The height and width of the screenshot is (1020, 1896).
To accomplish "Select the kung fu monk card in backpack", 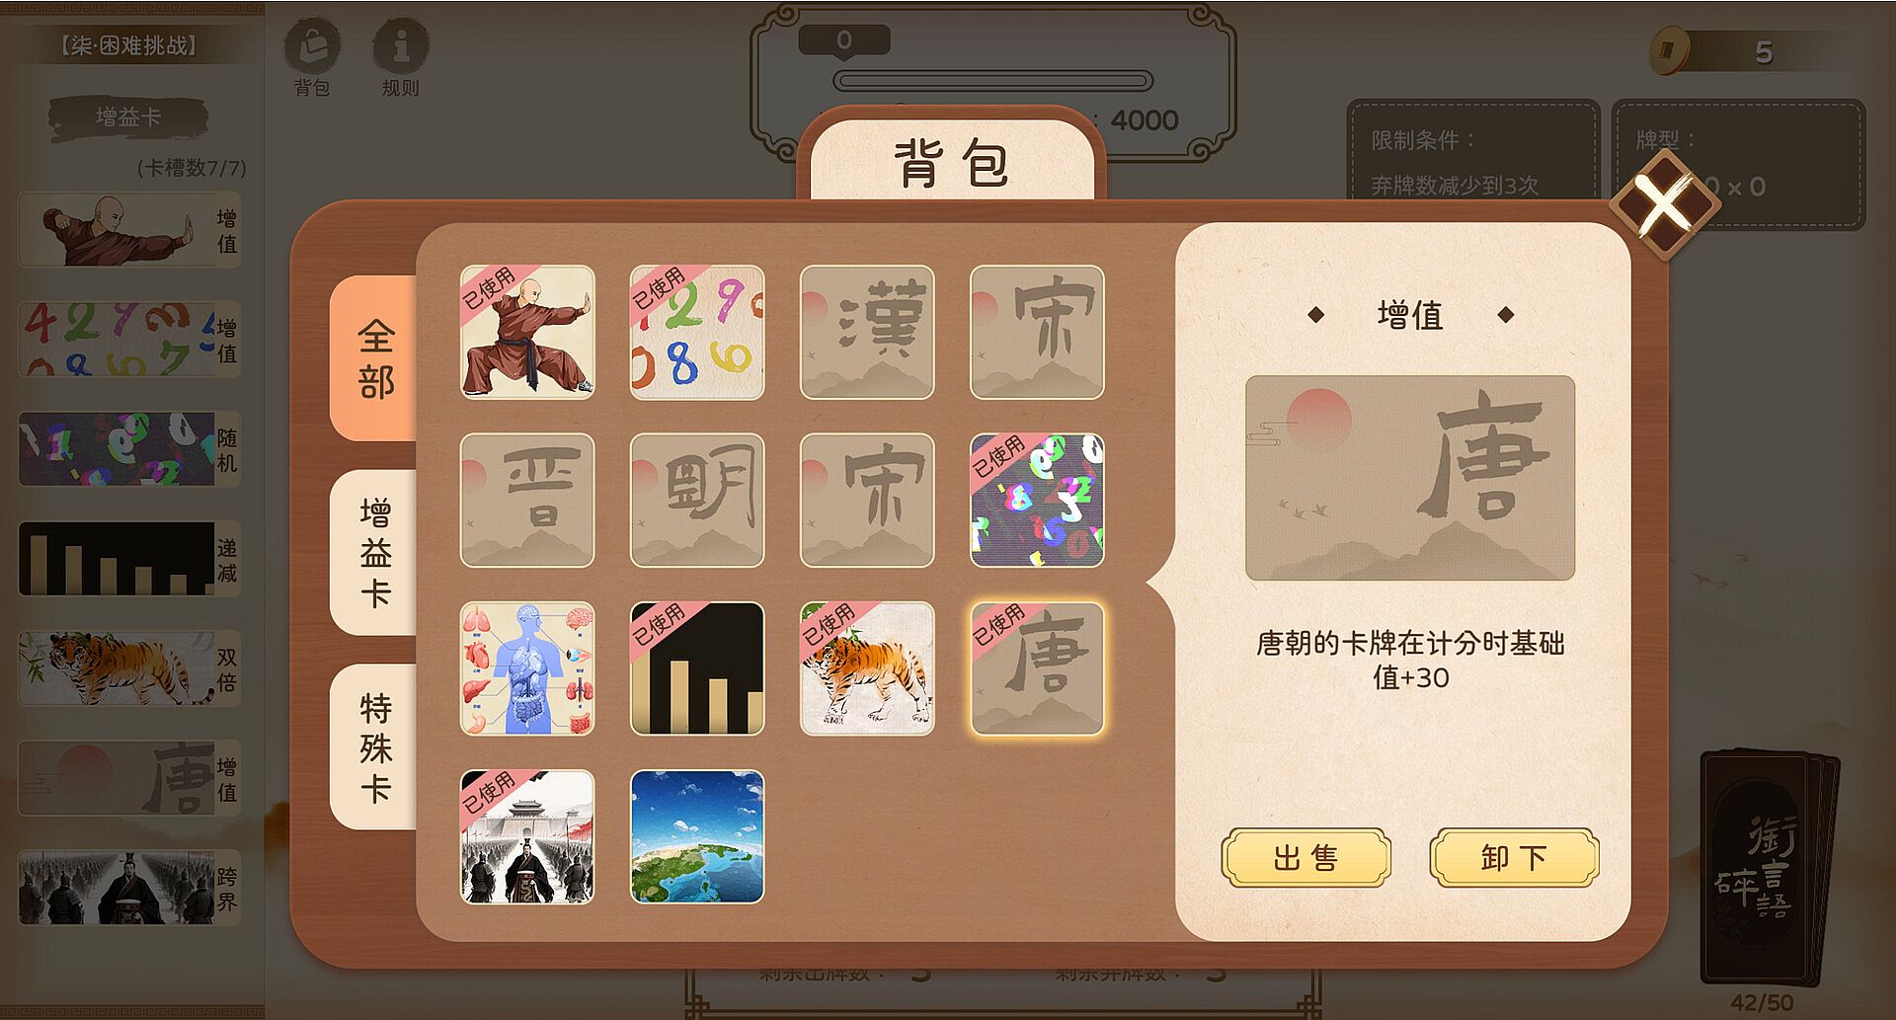I will [x=527, y=332].
